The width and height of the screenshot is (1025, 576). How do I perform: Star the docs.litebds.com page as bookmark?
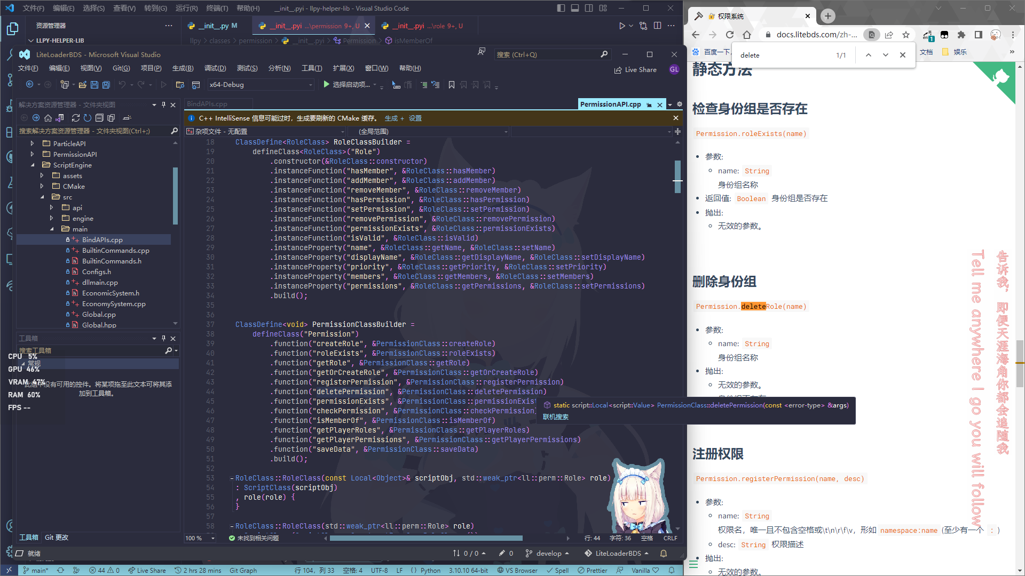[x=906, y=34]
